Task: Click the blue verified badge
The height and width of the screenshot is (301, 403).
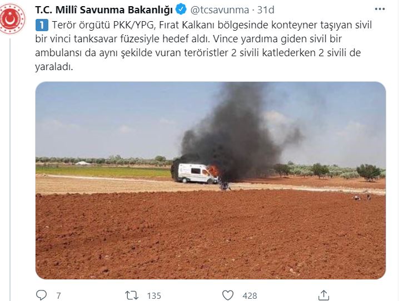Action: 181,10
